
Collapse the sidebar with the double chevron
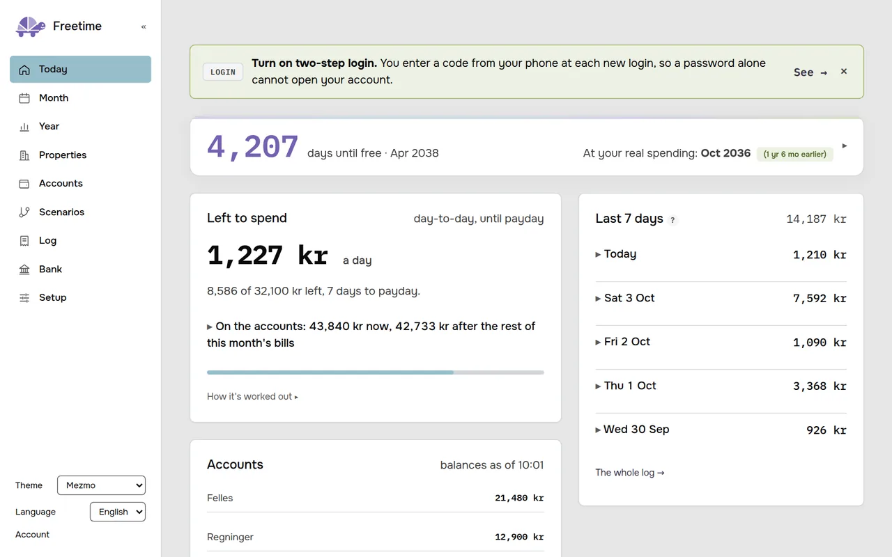(144, 27)
